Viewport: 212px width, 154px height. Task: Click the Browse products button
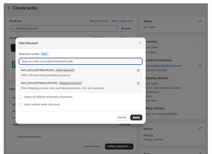point(126,29)
